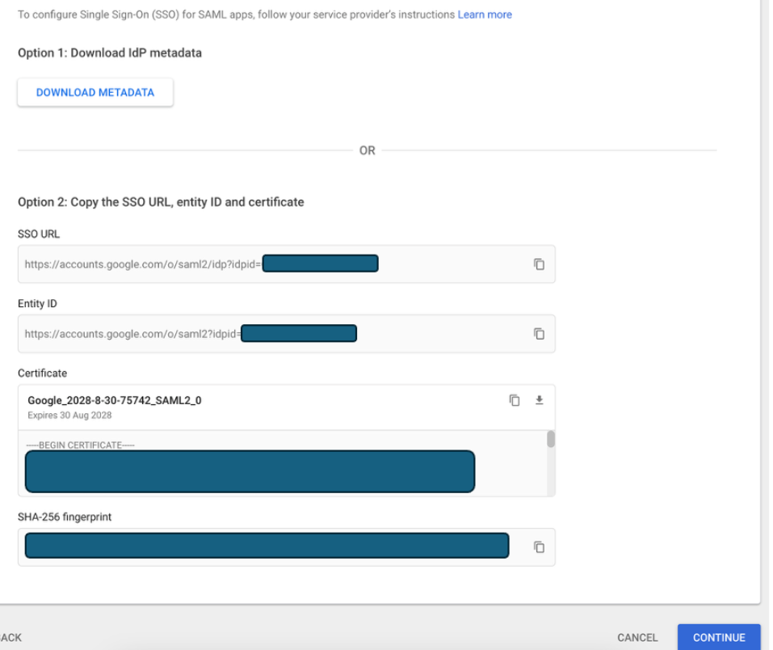The image size is (773, 650).
Task: Click the copy icon beside SSO URL field
Action: point(538,264)
